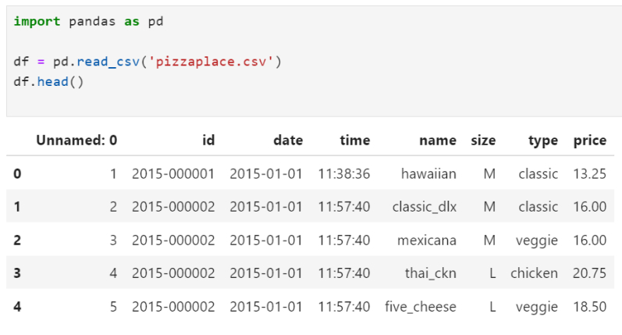Click the 'price' column header
Image resolution: width=622 pixels, height=335 pixels.
pos(589,141)
